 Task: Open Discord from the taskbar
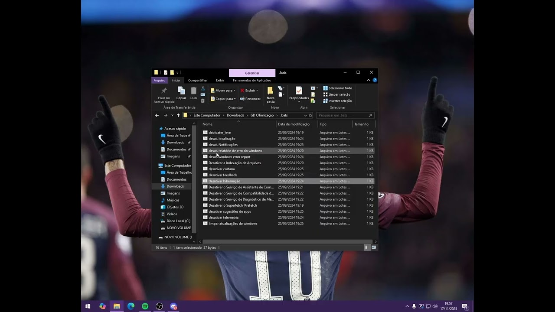click(174, 306)
